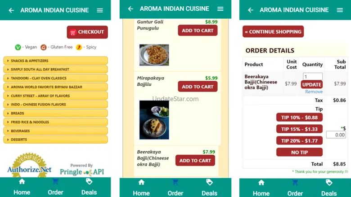The image size is (351, 197).
Task: Tap the Home icon on the menu categories screen
Action: (22, 182)
